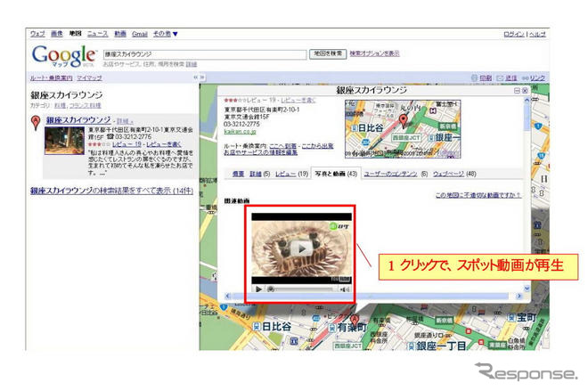Click right arrow on info window horizontal scrollbar
Image resolution: width=588 pixels, height=391 pixels.
[519, 297]
